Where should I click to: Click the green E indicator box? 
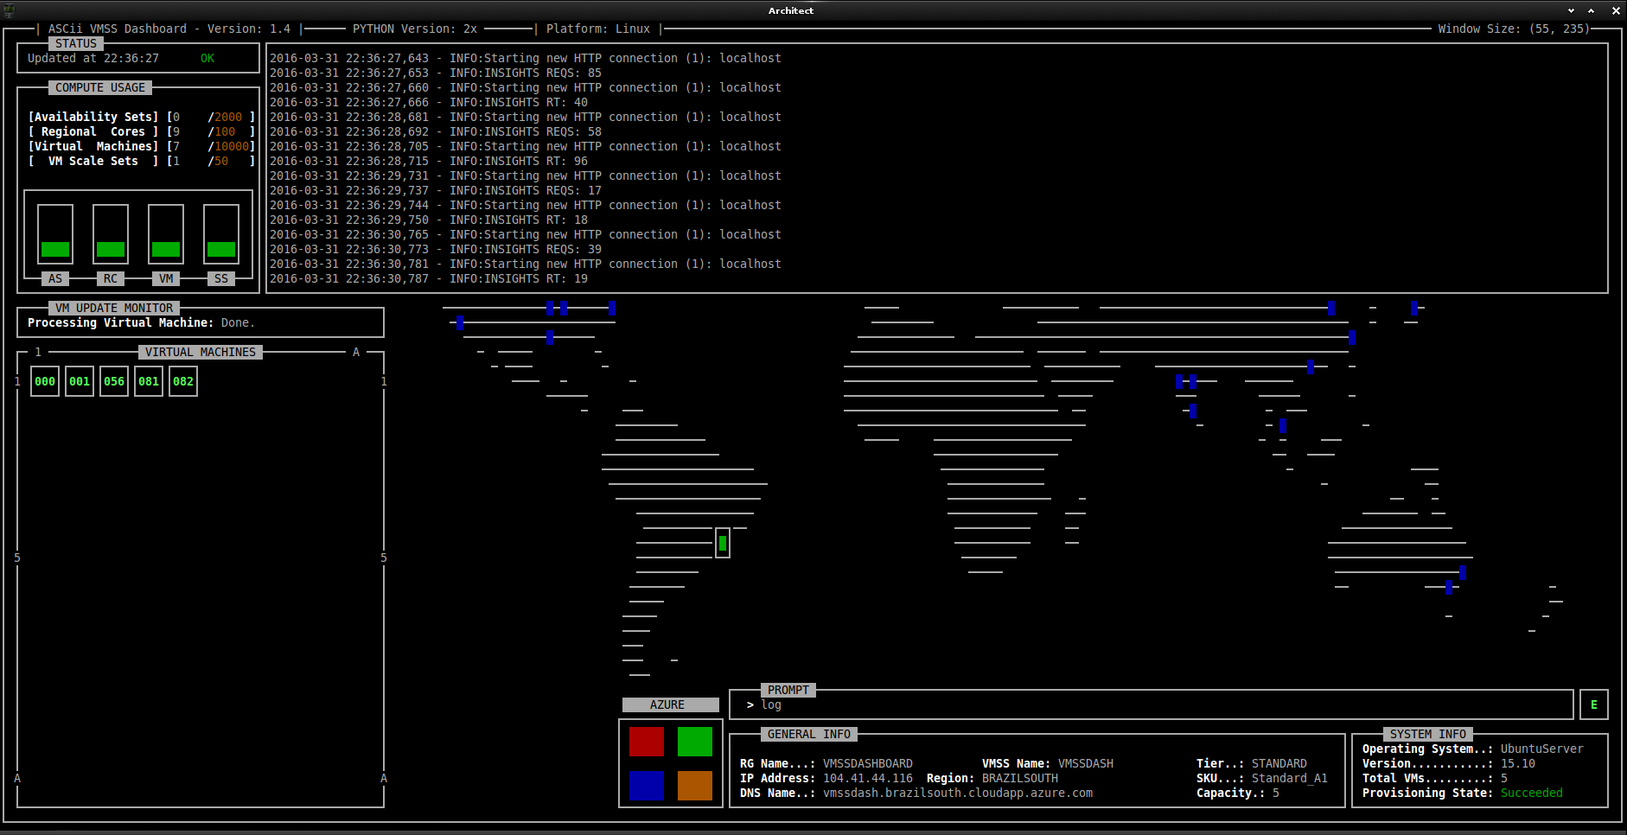click(x=1593, y=705)
